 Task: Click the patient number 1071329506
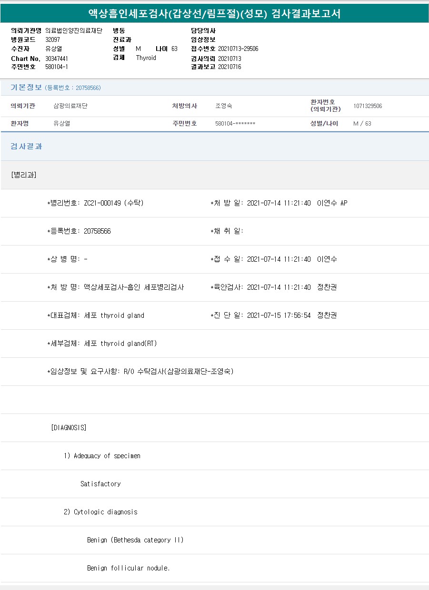tap(368, 106)
